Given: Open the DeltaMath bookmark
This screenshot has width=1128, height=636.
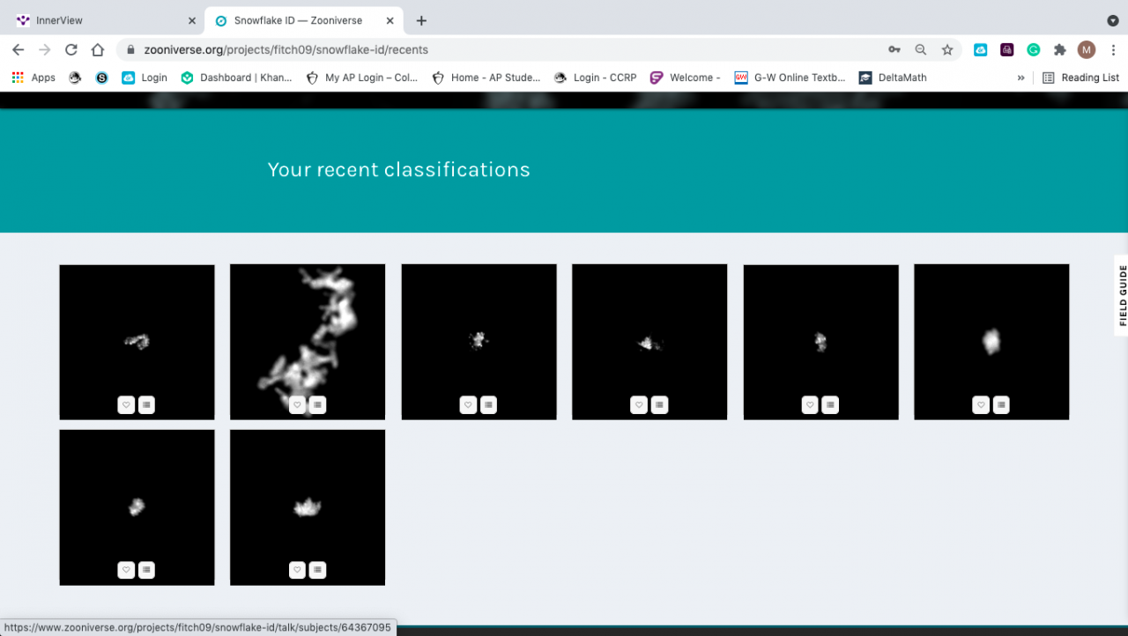Looking at the screenshot, I should coord(893,78).
